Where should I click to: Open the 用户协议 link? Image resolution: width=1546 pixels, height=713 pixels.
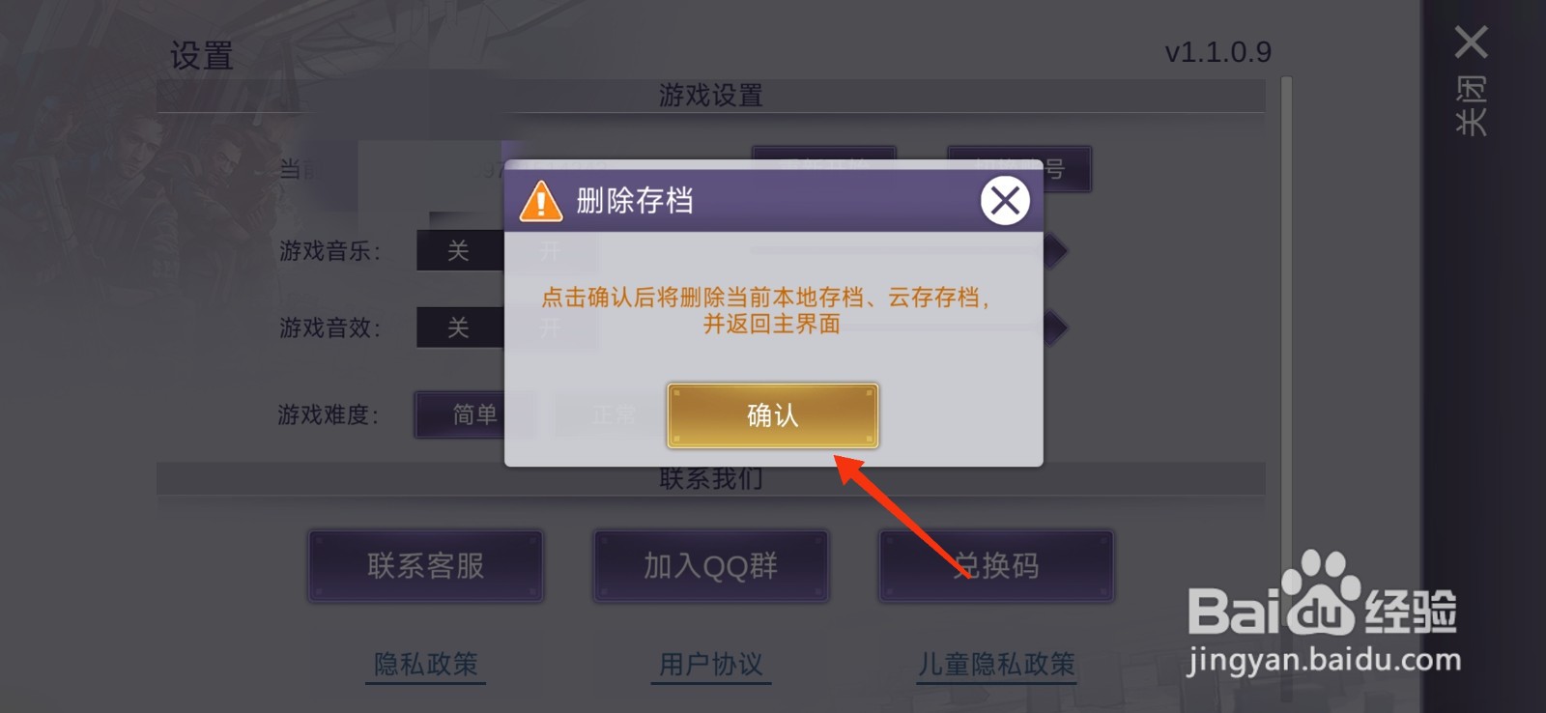[x=711, y=665]
